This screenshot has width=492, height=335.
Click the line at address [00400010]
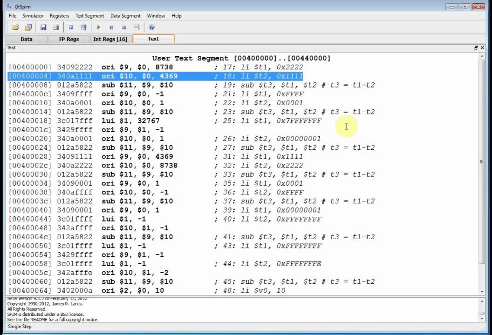156,103
